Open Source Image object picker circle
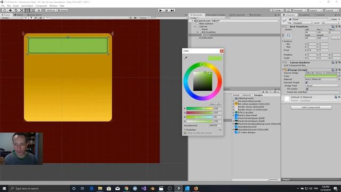The height and width of the screenshot is (192, 341). (x=339, y=73)
